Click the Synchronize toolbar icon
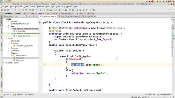175x98 pixels. 8,10
